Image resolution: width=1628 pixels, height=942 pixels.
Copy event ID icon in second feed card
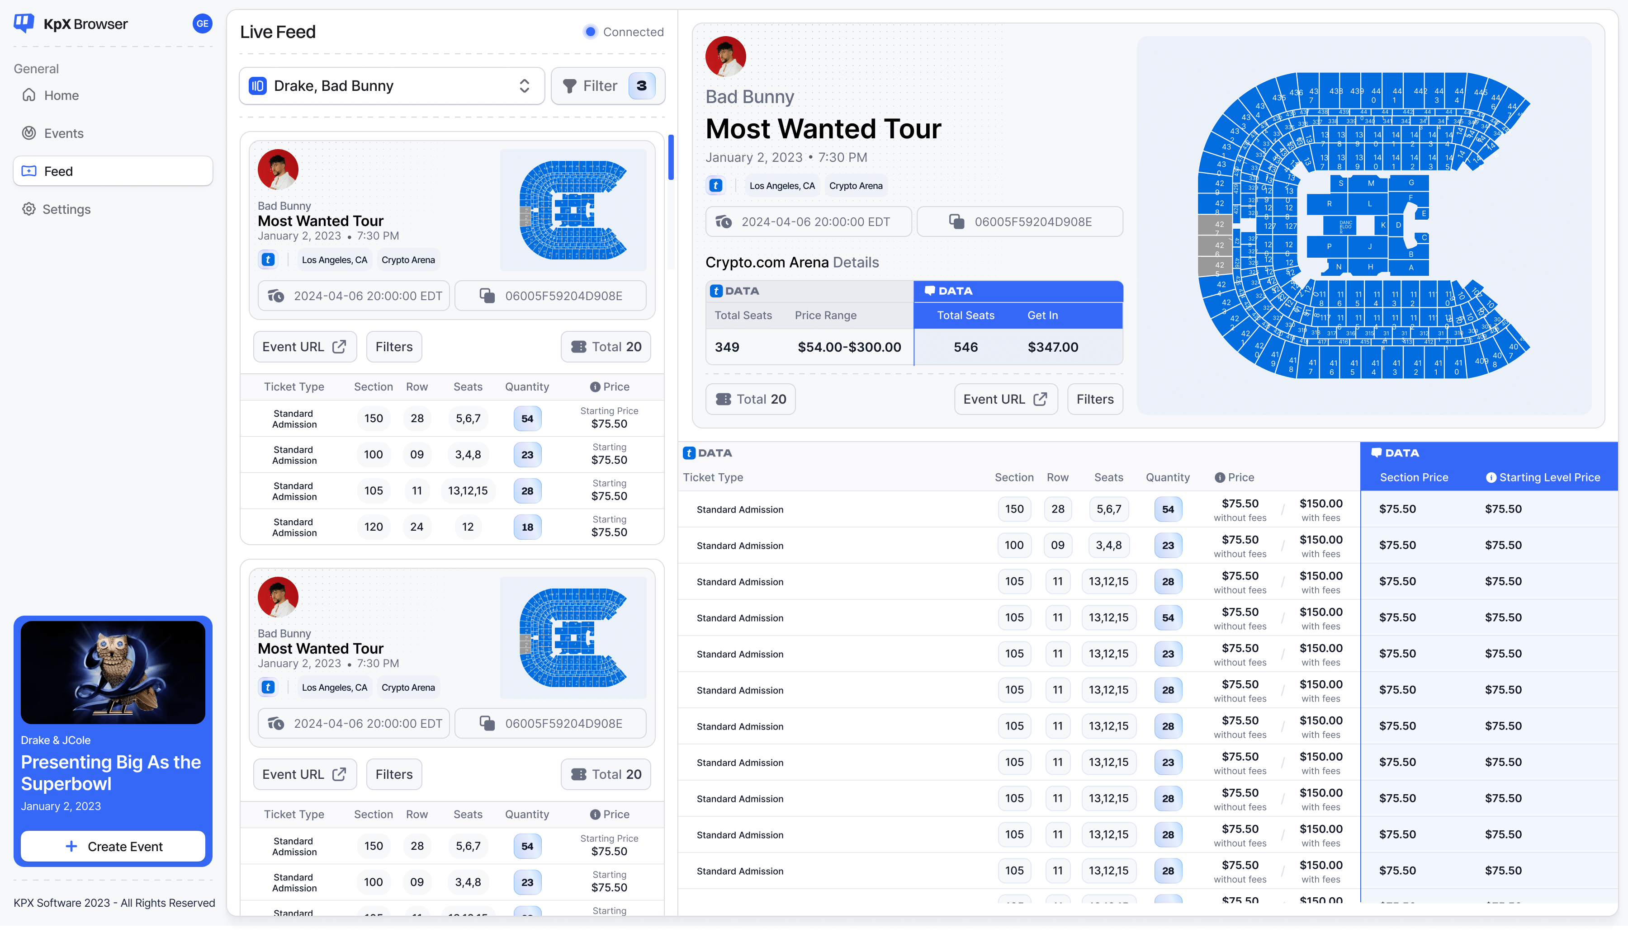click(487, 723)
